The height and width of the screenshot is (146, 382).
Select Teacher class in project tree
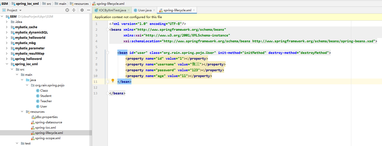click(x=46, y=101)
